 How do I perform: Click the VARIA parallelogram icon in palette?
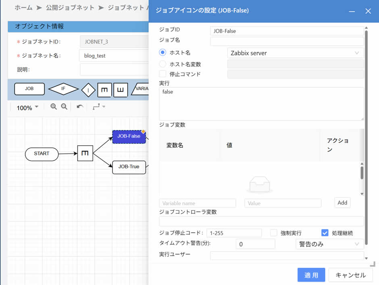(x=141, y=89)
